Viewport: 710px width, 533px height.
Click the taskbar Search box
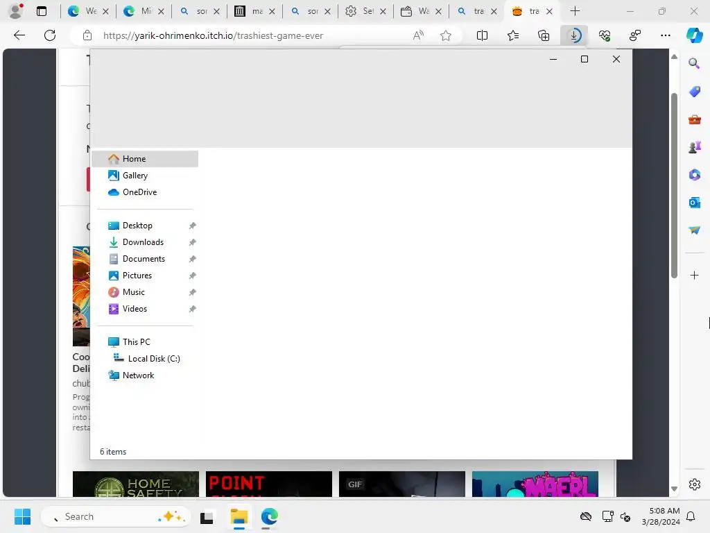pyautogui.click(x=116, y=516)
